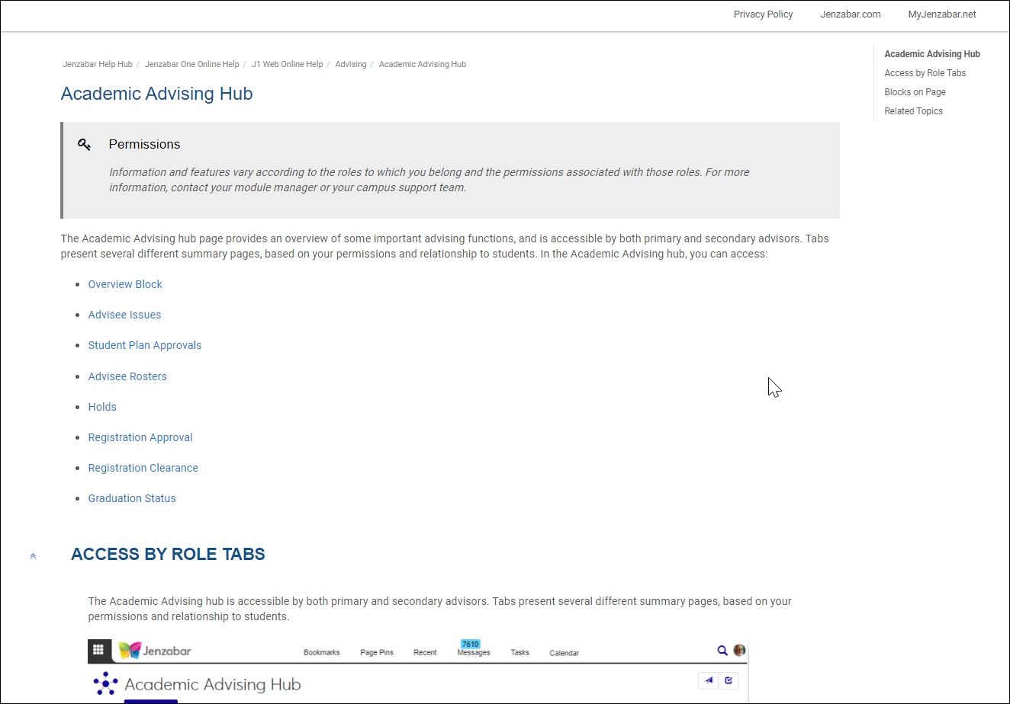Click the user avatar in embedded screenshot

coord(739,650)
